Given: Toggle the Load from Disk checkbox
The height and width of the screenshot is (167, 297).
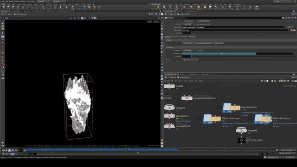Looking at the screenshot, I should coord(183,21).
